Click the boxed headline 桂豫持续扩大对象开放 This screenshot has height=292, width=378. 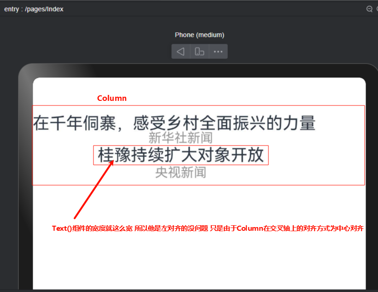pyautogui.click(x=180, y=155)
